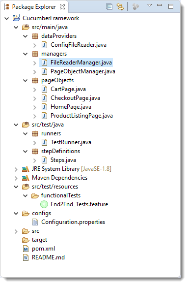The height and width of the screenshot is (285, 188).
Task: Click the JRE System Library icon
Action: point(26,169)
